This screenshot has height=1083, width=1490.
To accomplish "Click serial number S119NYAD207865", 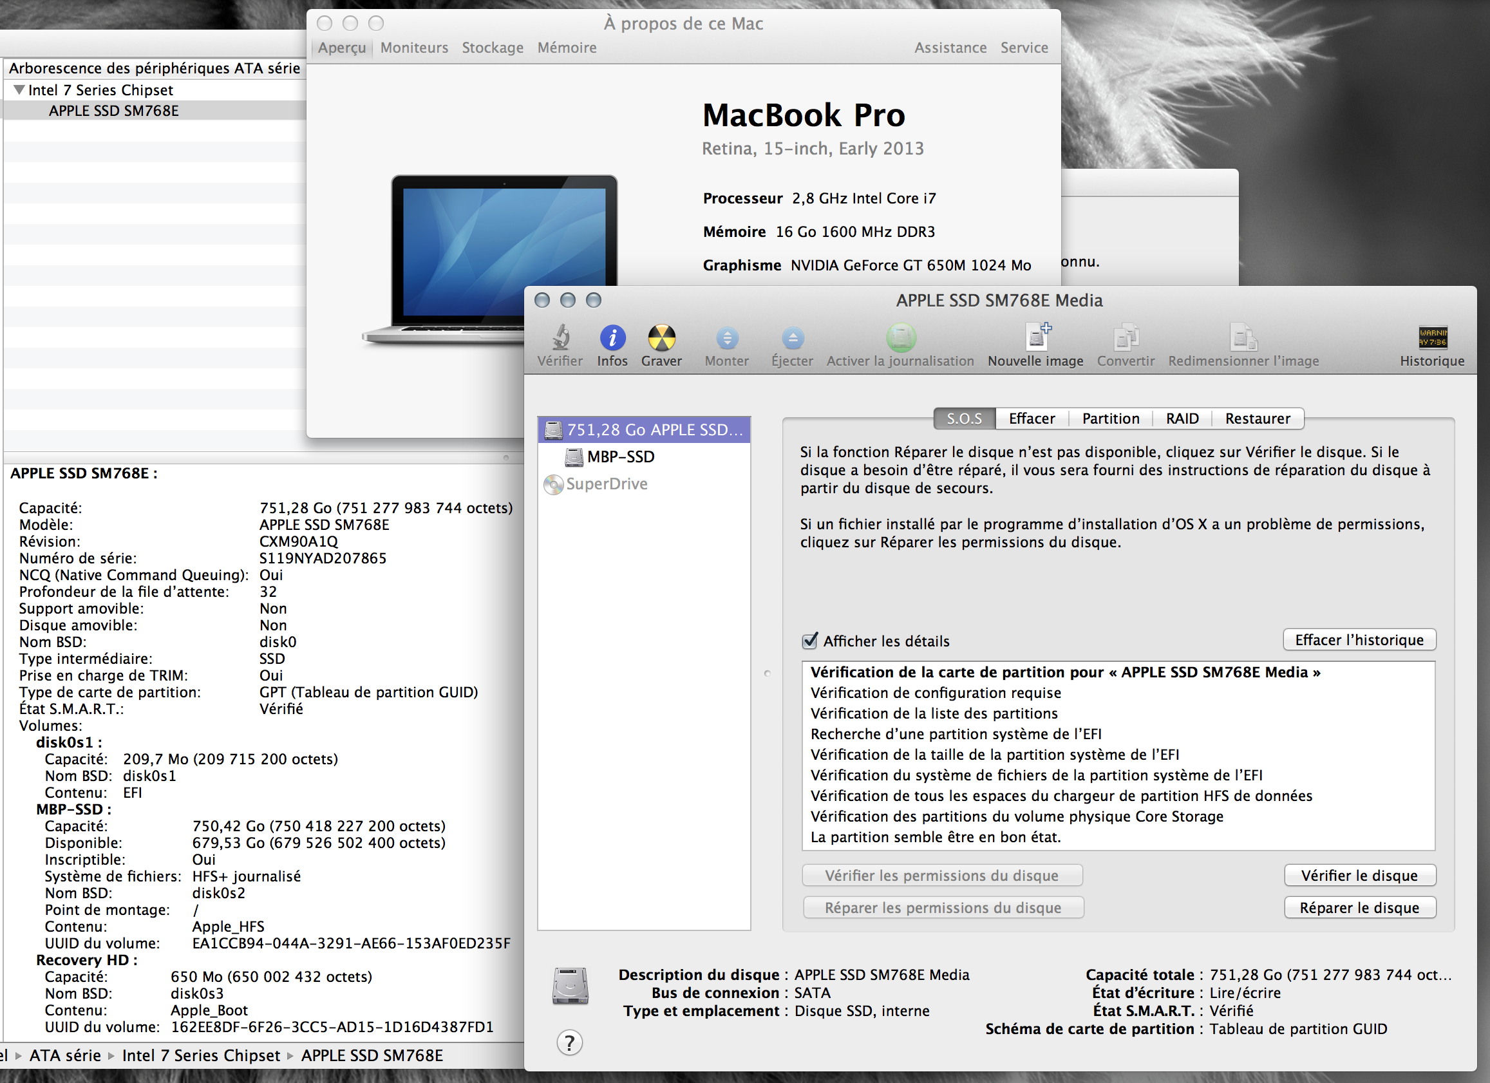I will (323, 558).
